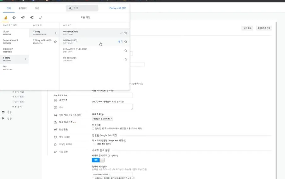This screenshot has height=179, width=285.
Task: Expand the 행동 report section
Action: [x=9, y=113]
